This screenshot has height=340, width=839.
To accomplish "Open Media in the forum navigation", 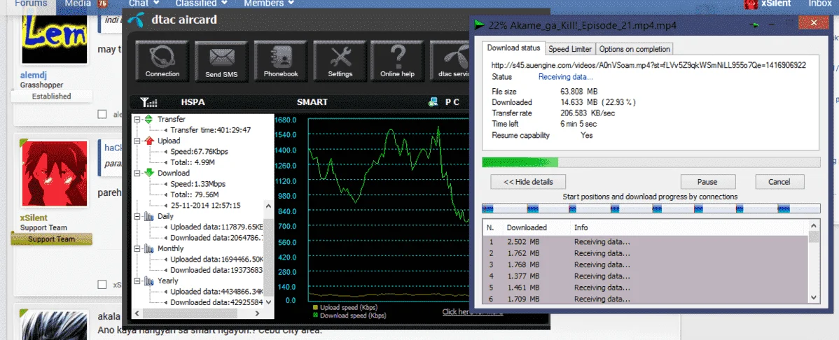I will pos(78,3).
